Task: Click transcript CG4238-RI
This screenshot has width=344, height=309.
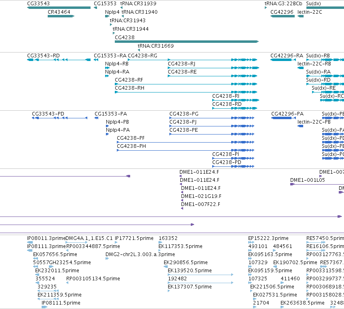Action: 236,100
